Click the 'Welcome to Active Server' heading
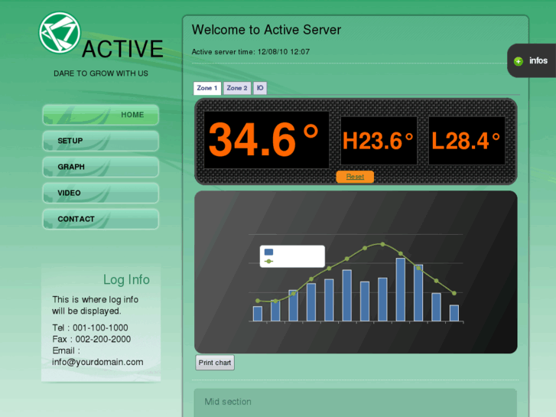The width and height of the screenshot is (556, 417). coord(266,30)
